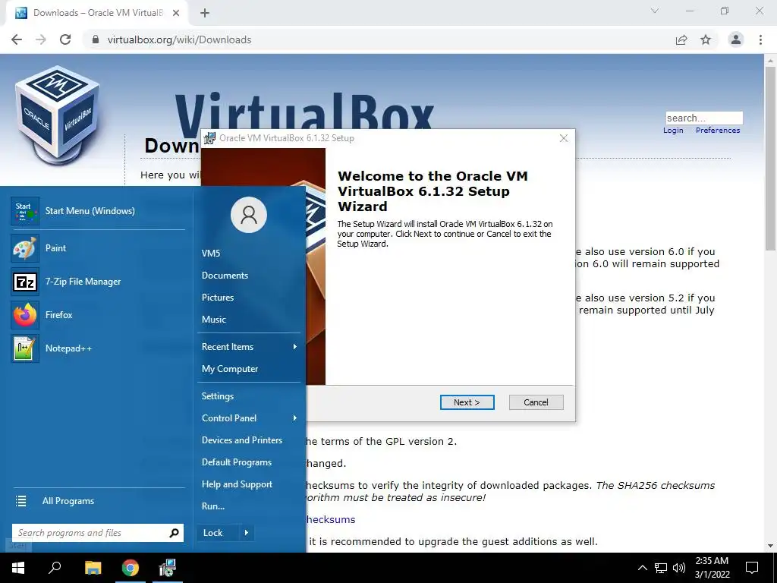Cancel the VirtualBox Setup wizard

point(536,402)
